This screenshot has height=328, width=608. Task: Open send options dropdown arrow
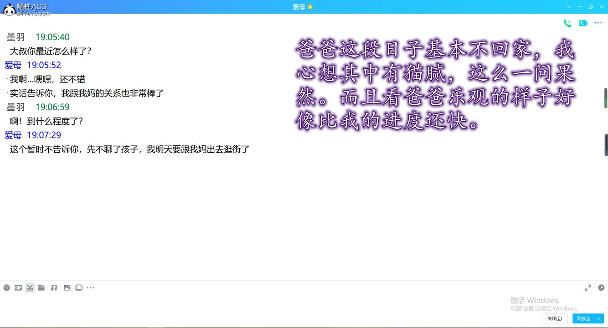point(599,318)
